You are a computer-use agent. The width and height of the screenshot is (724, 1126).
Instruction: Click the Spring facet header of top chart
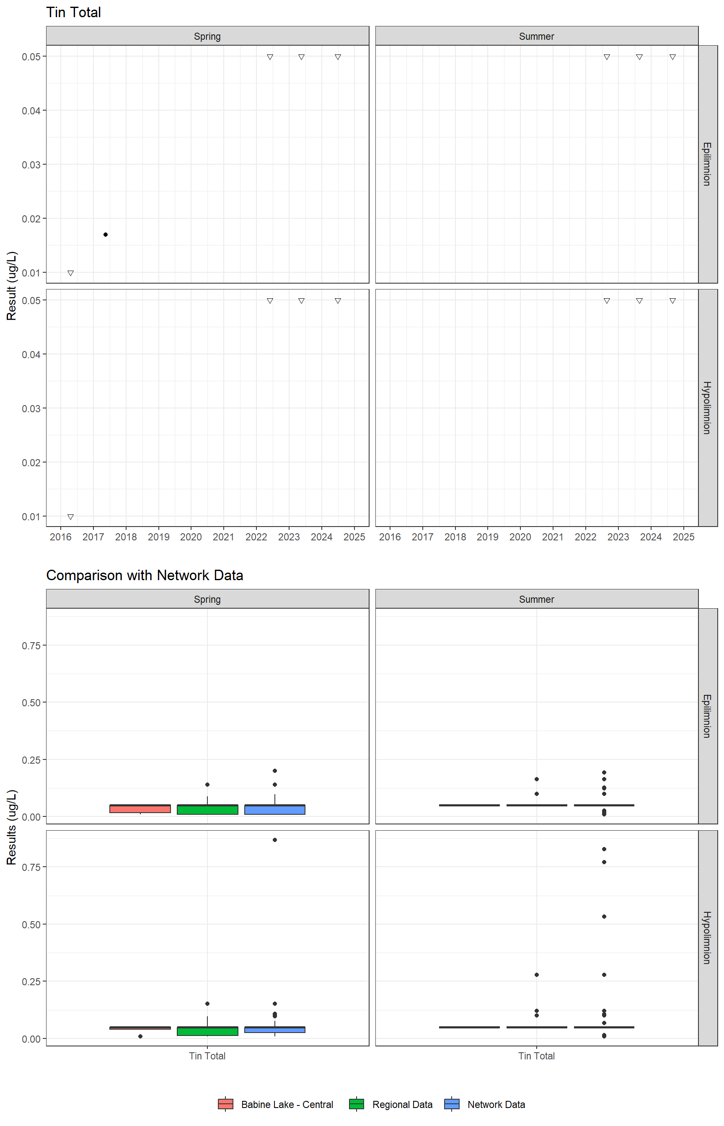pyautogui.click(x=207, y=36)
